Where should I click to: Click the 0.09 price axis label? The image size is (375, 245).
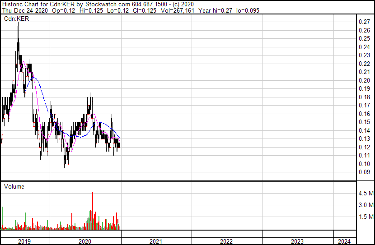(364, 172)
